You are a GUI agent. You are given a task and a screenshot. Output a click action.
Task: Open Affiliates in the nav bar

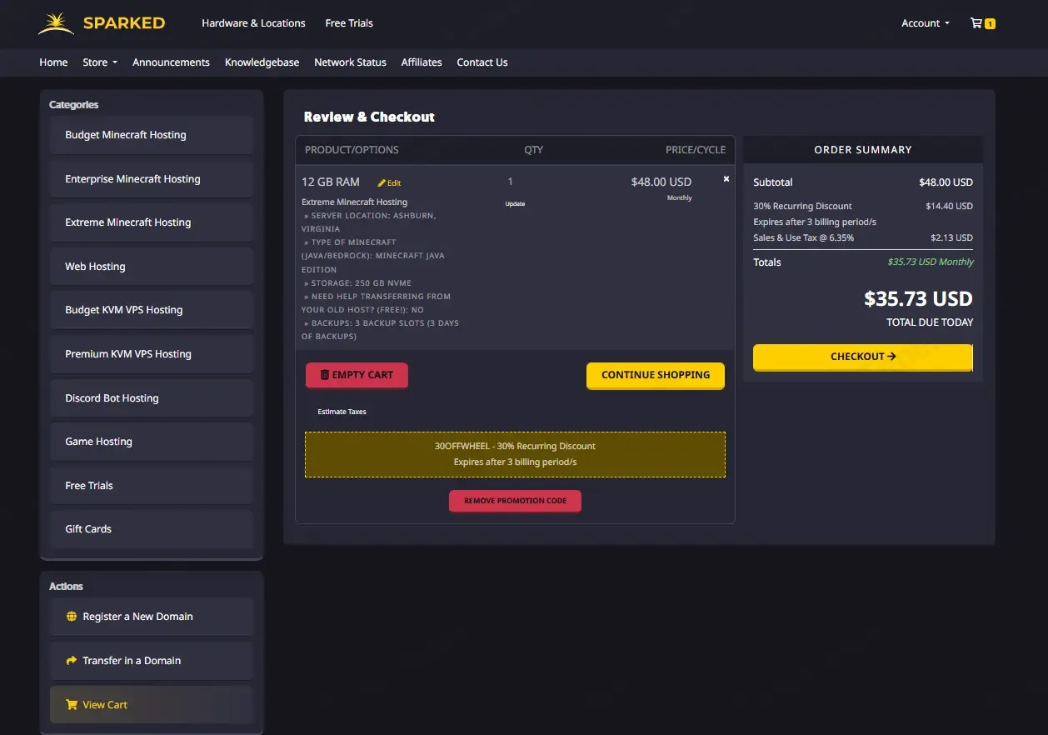(422, 62)
